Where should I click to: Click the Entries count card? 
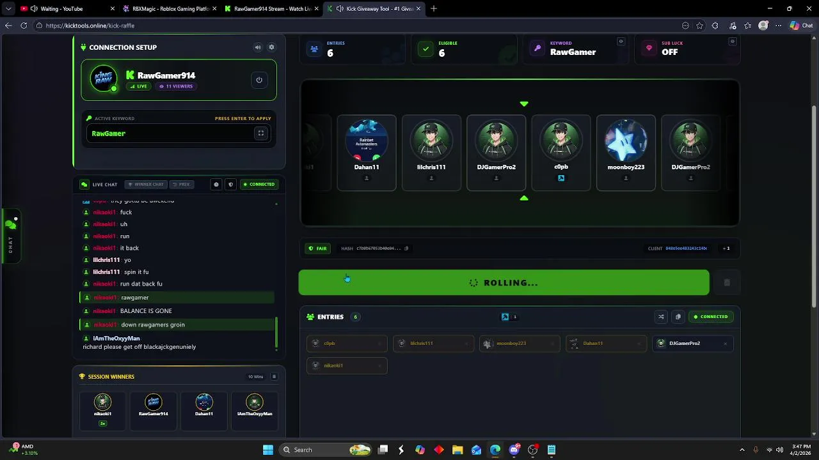point(352,49)
